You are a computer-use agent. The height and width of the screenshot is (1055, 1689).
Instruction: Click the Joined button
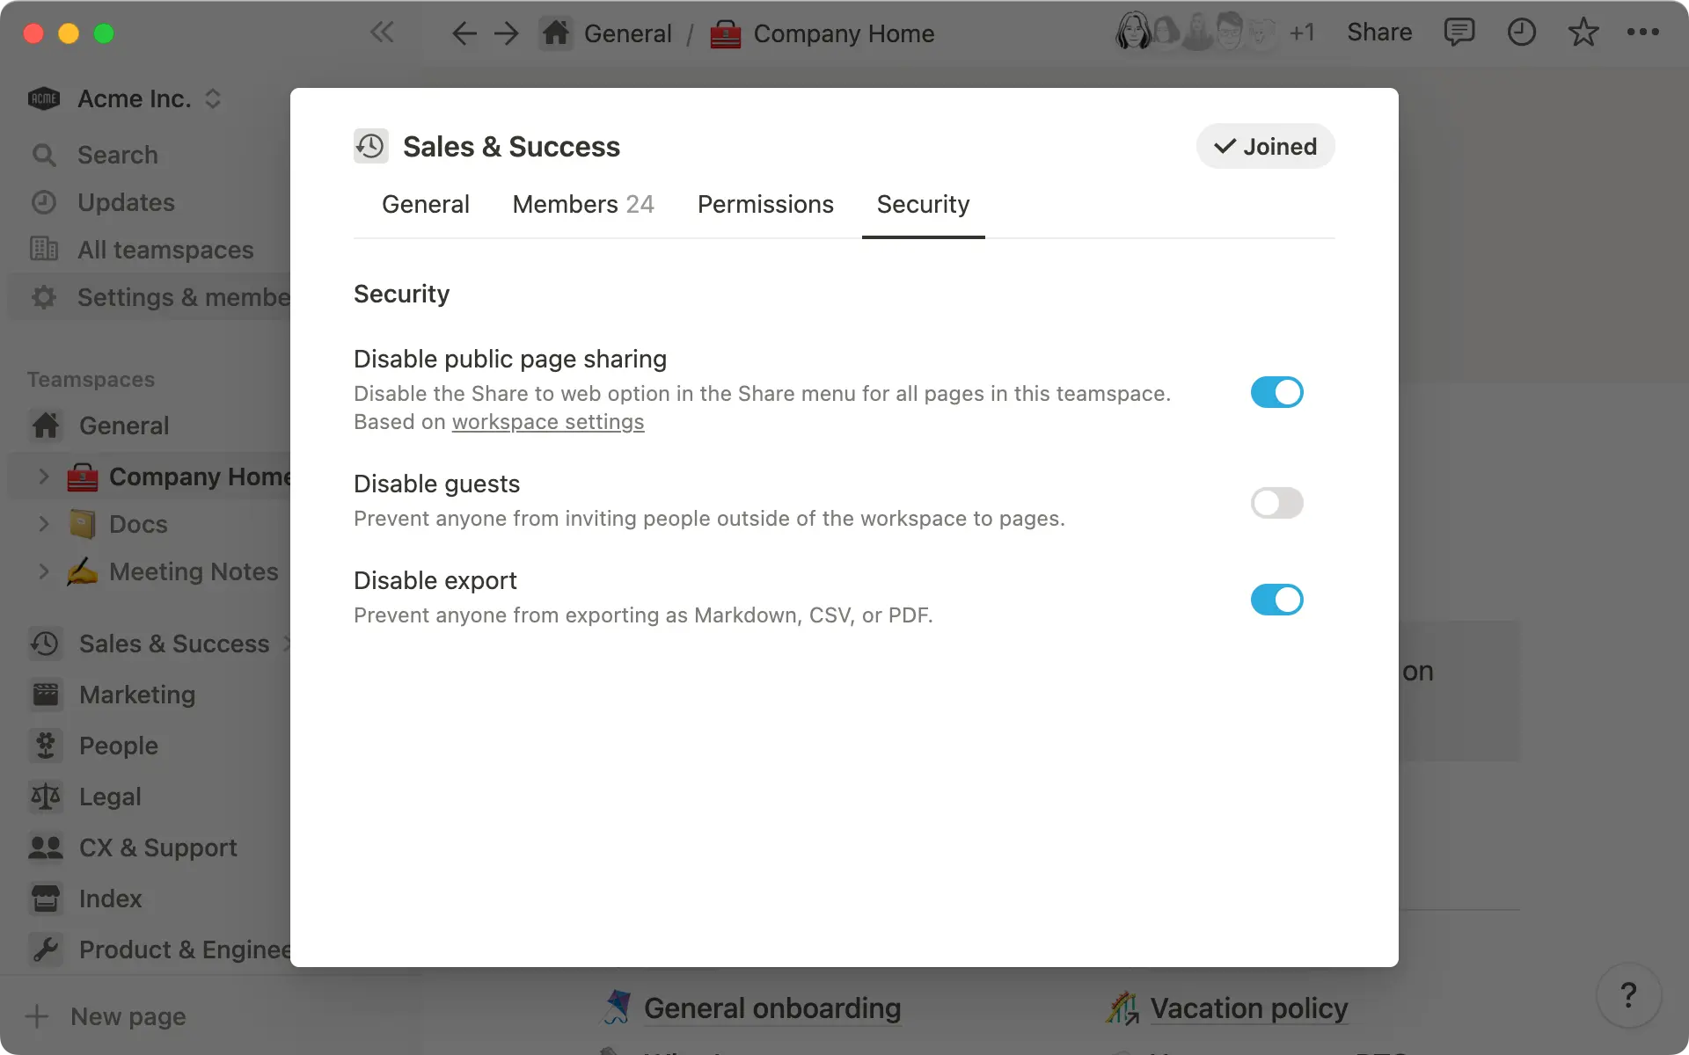click(x=1265, y=146)
